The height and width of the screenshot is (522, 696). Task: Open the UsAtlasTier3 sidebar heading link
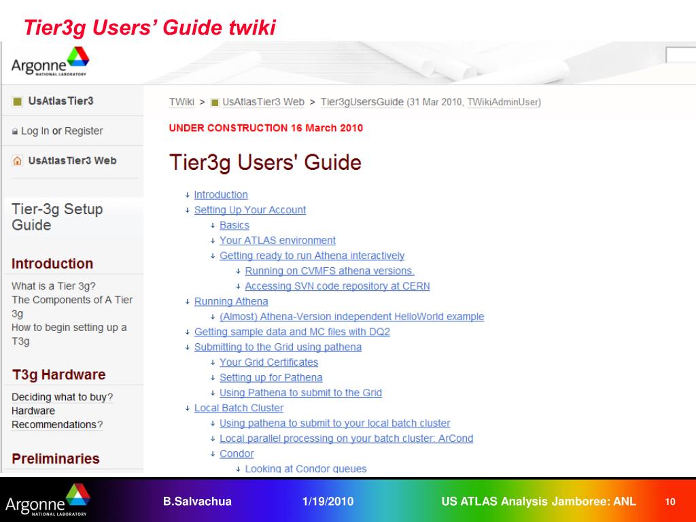(60, 101)
